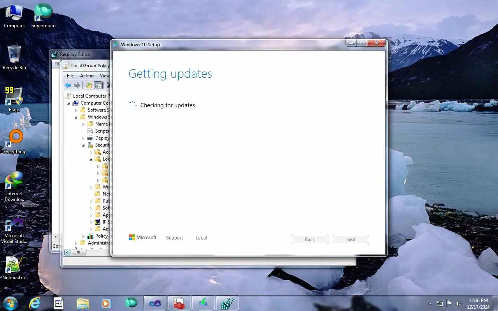Expand the Account Policies tree node
The width and height of the screenshot is (498, 311).
(91, 152)
